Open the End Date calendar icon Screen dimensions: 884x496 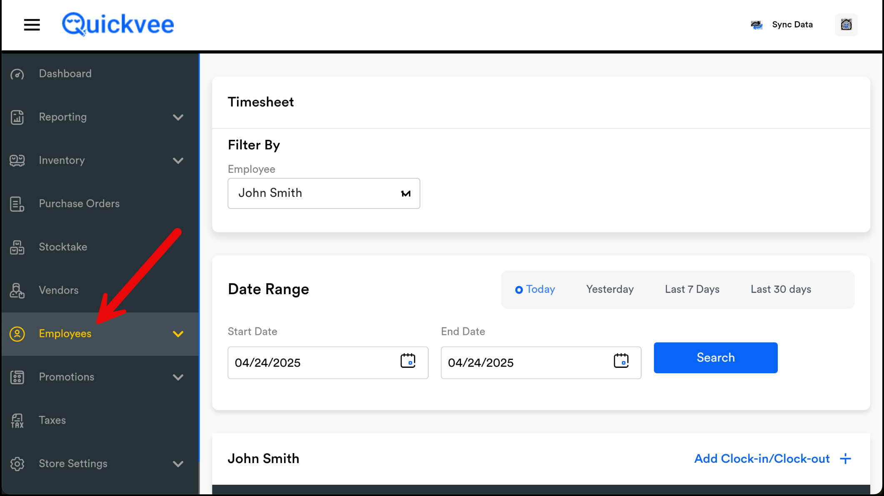pyautogui.click(x=621, y=361)
